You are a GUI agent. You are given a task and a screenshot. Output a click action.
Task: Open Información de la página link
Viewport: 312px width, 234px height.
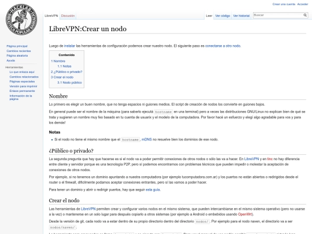[x=21, y=97]
